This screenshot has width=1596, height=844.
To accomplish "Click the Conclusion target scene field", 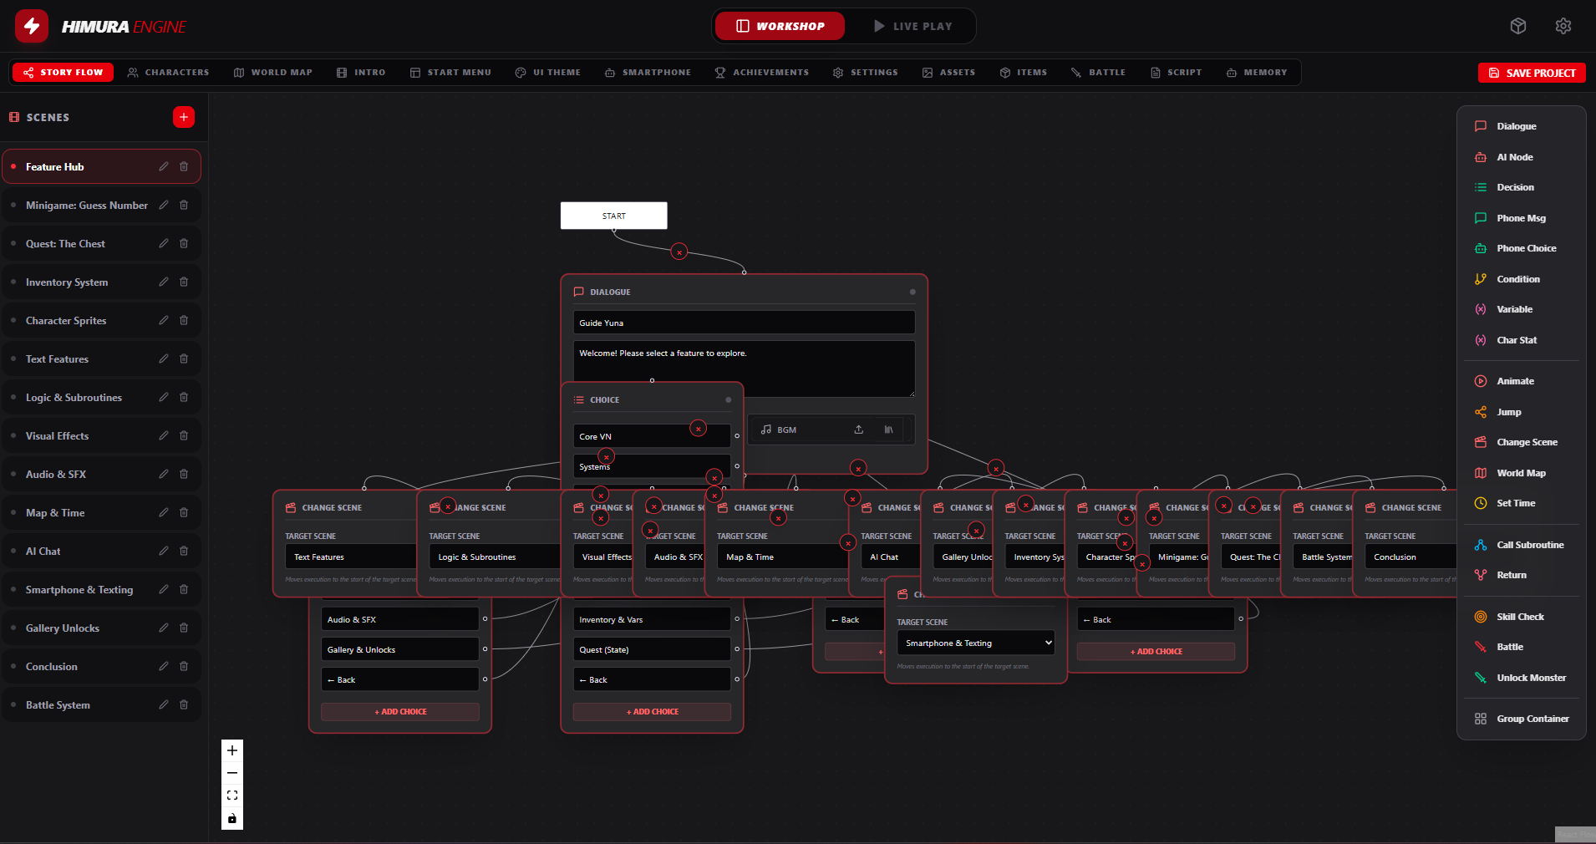I will (1411, 557).
